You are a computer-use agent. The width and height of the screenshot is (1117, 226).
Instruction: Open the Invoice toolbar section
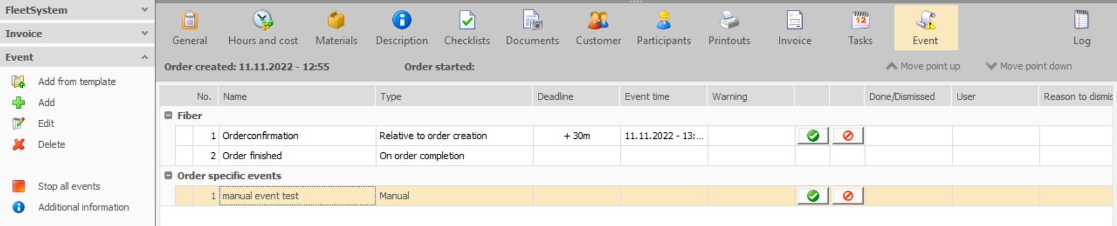coord(795,28)
